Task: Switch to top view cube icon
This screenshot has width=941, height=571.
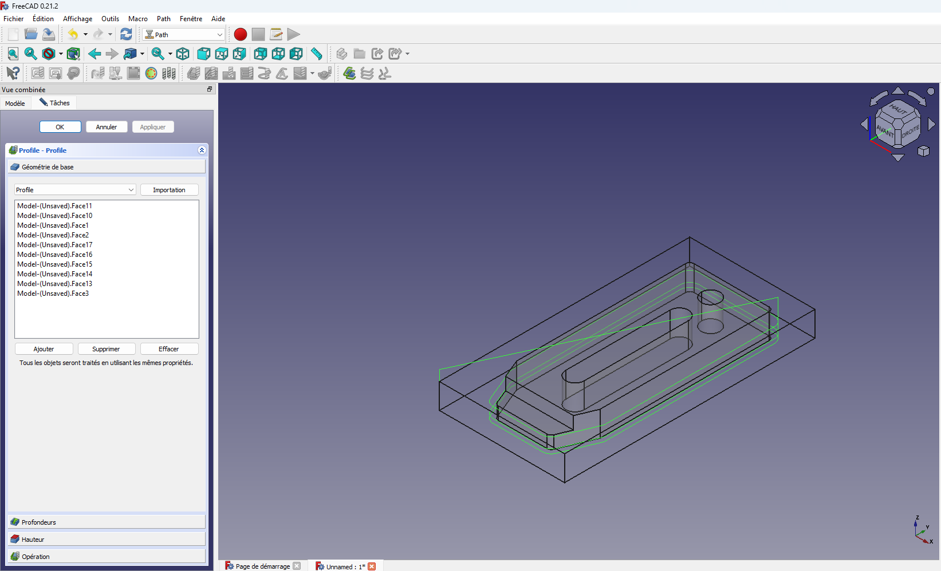Action: [221, 54]
